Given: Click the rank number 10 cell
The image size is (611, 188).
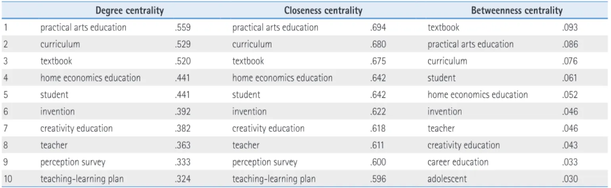Looking at the screenshot, I should point(8,179).
